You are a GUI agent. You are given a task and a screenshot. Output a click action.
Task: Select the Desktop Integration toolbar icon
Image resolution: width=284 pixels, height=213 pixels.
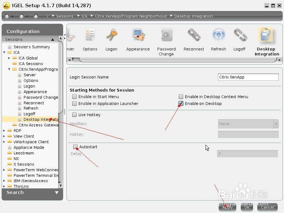(x=266, y=35)
